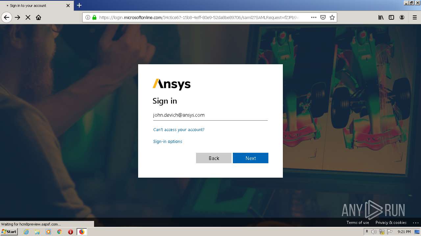Open volume control in system tray

point(374,232)
